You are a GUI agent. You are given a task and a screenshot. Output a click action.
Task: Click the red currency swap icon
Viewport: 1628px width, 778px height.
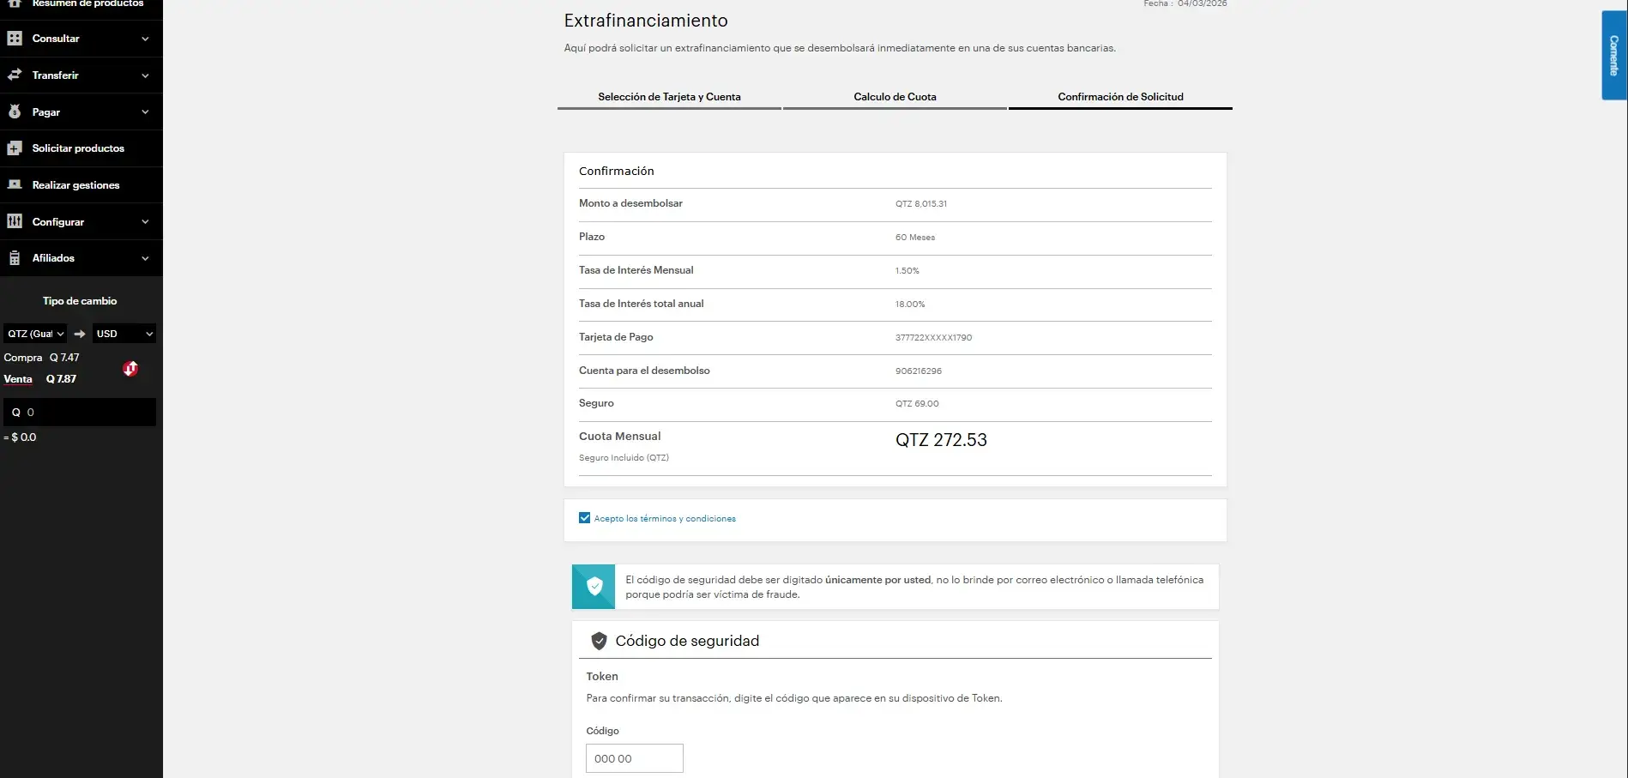click(130, 369)
